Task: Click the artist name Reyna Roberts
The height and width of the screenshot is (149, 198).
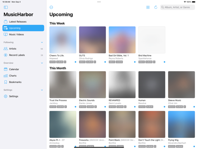Action: tap(116, 59)
